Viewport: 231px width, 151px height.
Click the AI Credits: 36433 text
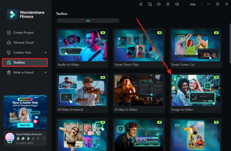tap(24, 143)
